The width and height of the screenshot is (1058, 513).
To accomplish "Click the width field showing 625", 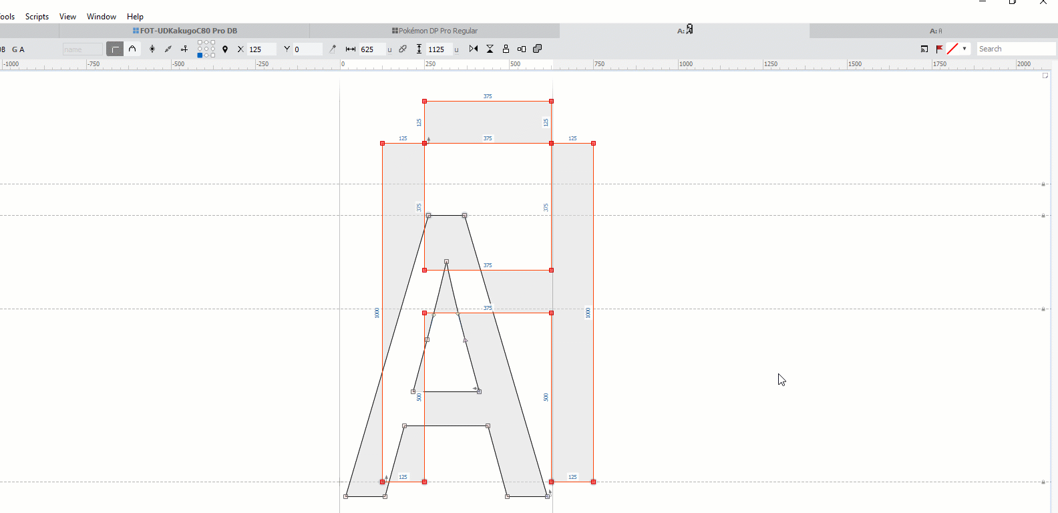I will 372,49.
